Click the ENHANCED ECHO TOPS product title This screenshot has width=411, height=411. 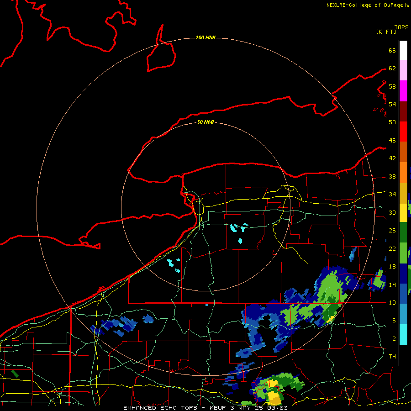coord(160,408)
